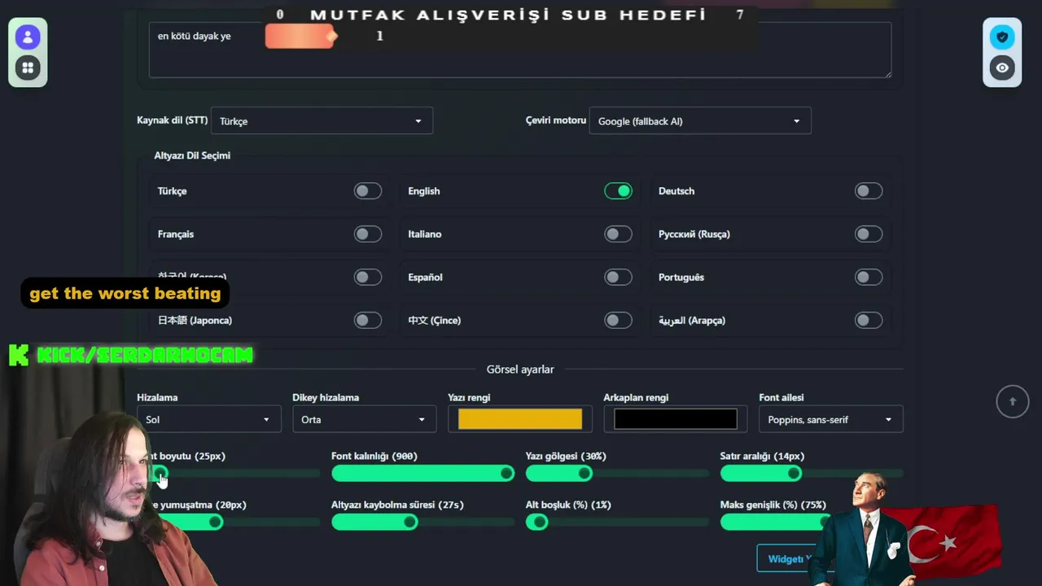This screenshot has height=586, width=1042.
Task: Open Font ailesi dropdown
Action: pyautogui.click(x=830, y=419)
